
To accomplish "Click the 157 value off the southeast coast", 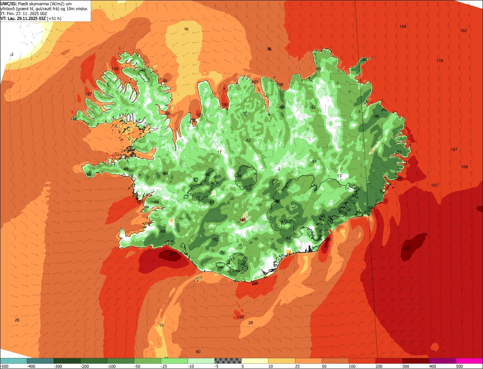I will point(434,185).
